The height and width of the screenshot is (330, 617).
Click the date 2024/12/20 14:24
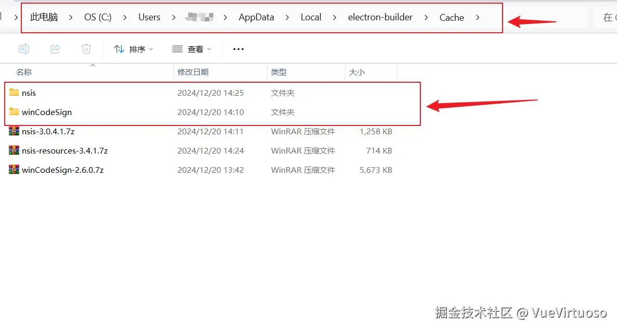tap(211, 151)
